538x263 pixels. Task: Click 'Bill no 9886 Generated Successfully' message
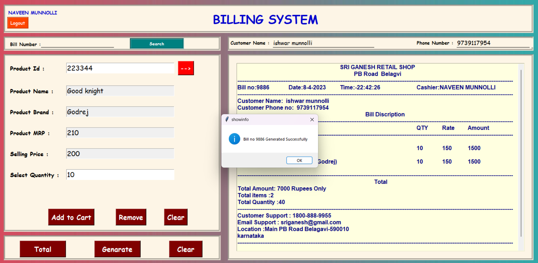(x=275, y=139)
